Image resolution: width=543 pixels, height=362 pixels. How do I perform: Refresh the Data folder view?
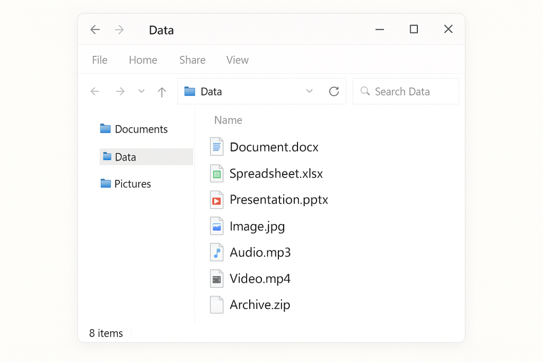tap(334, 92)
